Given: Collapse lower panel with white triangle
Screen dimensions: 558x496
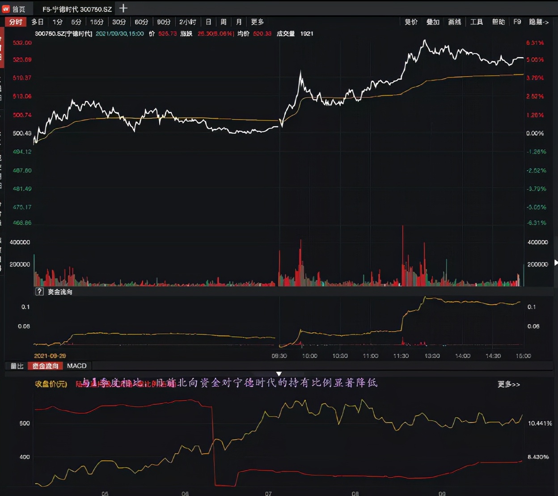Looking at the screenshot, I should point(279,374).
